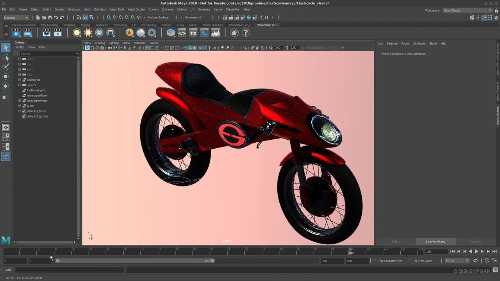Screen dimensions: 500x281
Task: Open the Modeling menu set dropdown
Action: pos(16,17)
